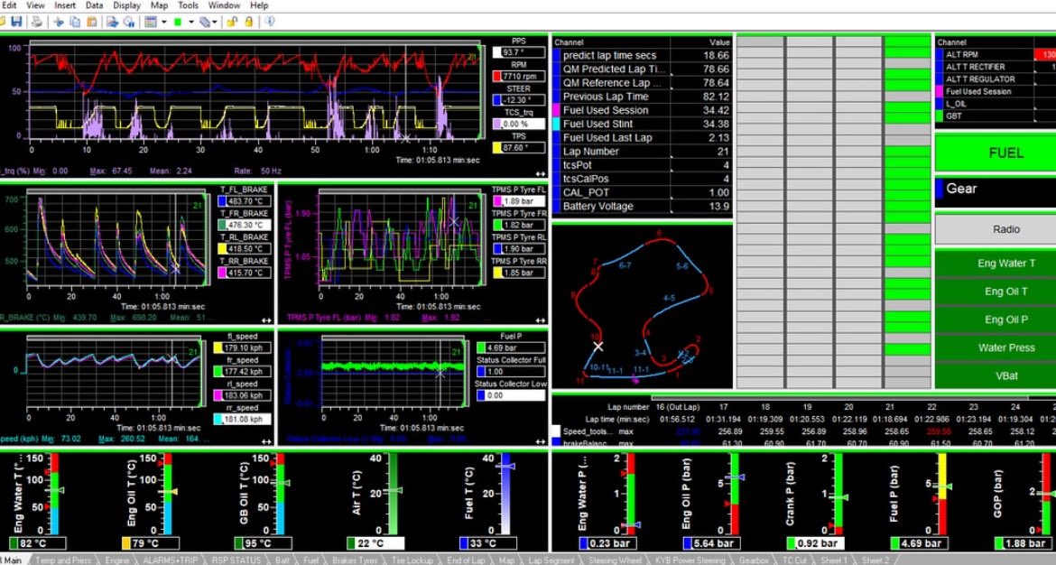1056x565 pixels.
Task: Switch to KYB Power Steering tab
Action: (690, 560)
